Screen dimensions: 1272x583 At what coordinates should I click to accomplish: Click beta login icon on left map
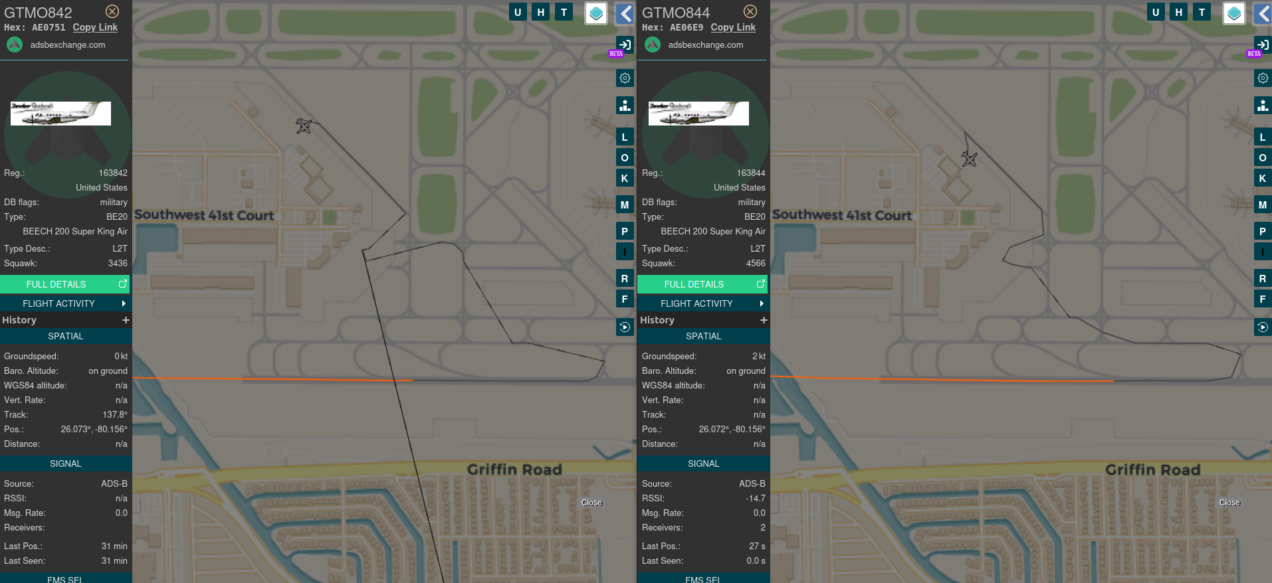click(x=625, y=45)
